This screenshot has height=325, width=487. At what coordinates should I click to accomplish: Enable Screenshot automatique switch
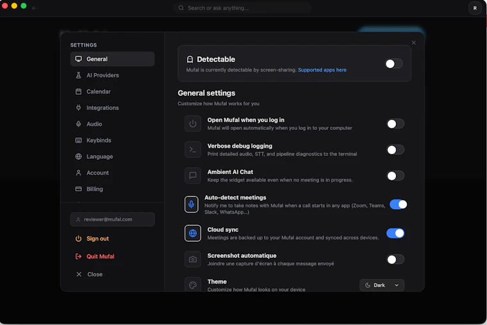(x=395, y=259)
